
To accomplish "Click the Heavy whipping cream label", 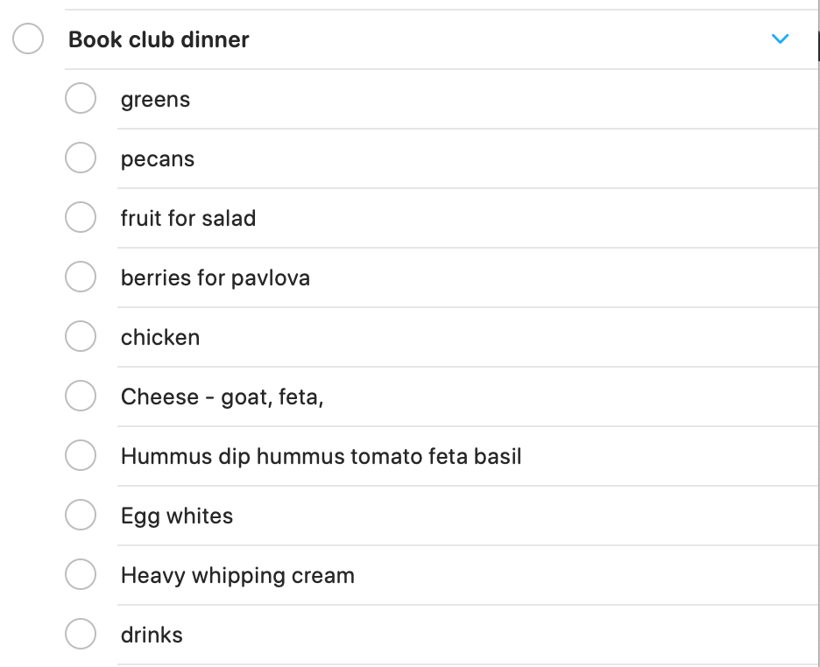I will pos(237,576).
